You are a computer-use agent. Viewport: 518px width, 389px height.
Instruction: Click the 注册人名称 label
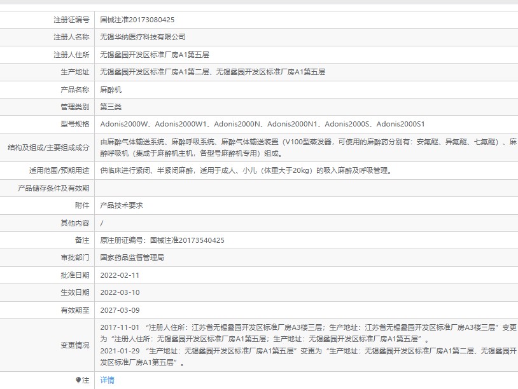tap(71, 37)
